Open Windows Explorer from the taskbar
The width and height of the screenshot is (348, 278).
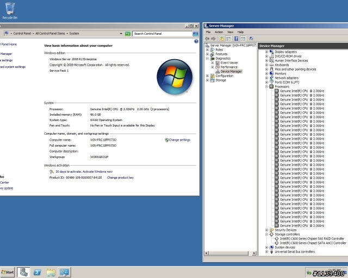coord(51,272)
